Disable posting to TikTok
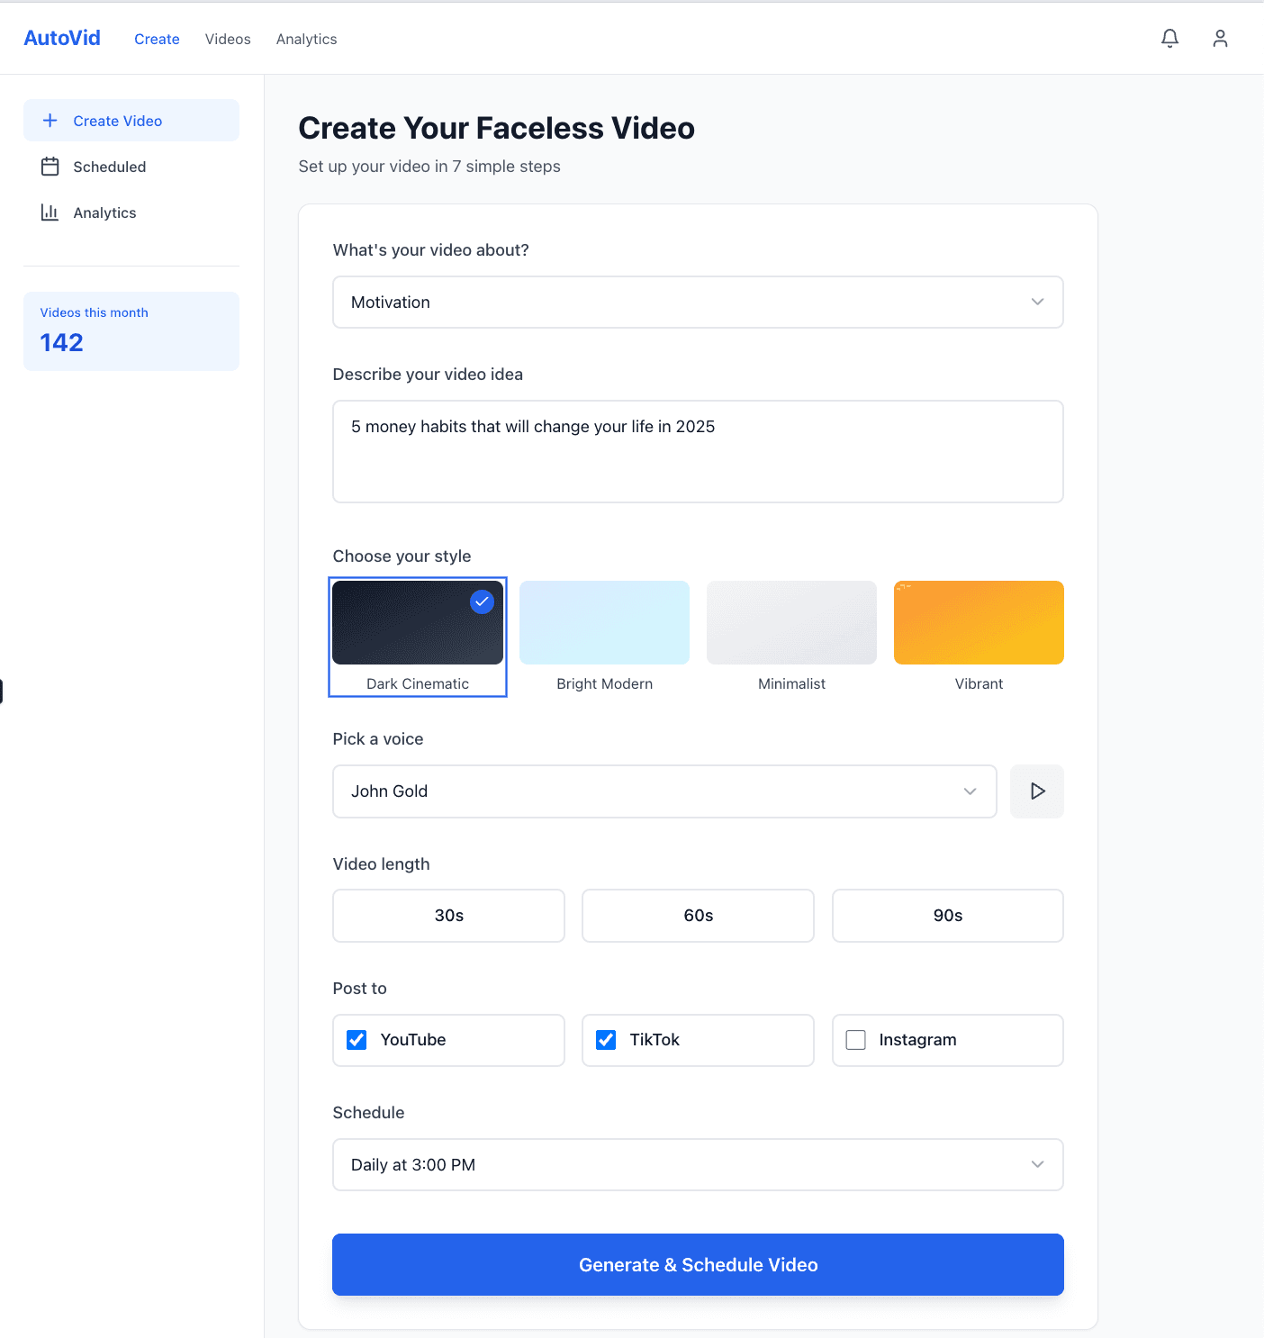 click(606, 1039)
